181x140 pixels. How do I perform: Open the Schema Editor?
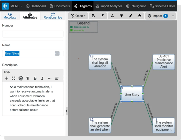pos(162,6)
